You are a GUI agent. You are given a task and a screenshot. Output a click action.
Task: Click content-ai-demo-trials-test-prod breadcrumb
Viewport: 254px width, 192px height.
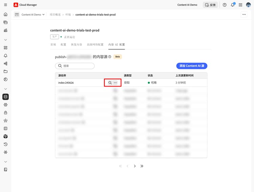96,15
